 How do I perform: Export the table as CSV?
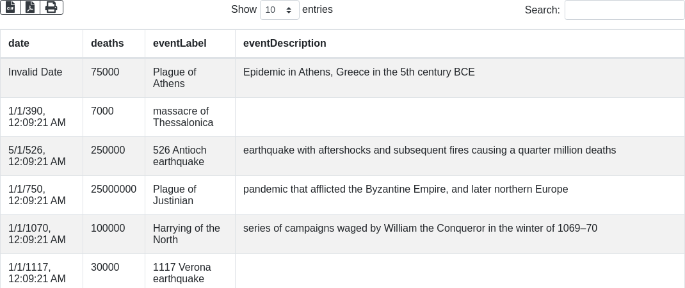10,7
